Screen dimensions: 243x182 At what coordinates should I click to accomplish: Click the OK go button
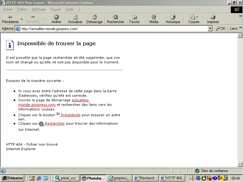click(221, 29)
